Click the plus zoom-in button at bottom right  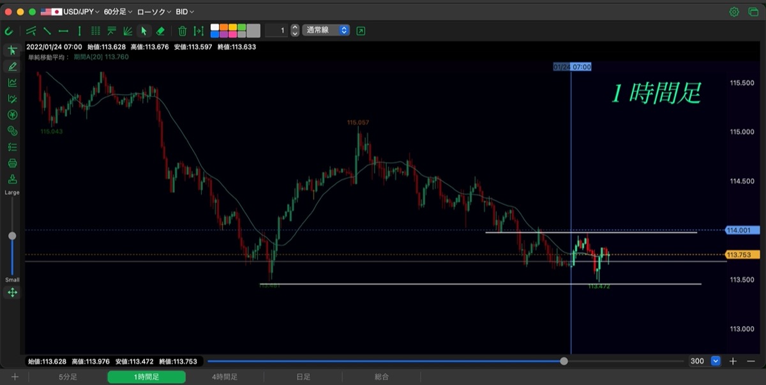tap(733, 361)
